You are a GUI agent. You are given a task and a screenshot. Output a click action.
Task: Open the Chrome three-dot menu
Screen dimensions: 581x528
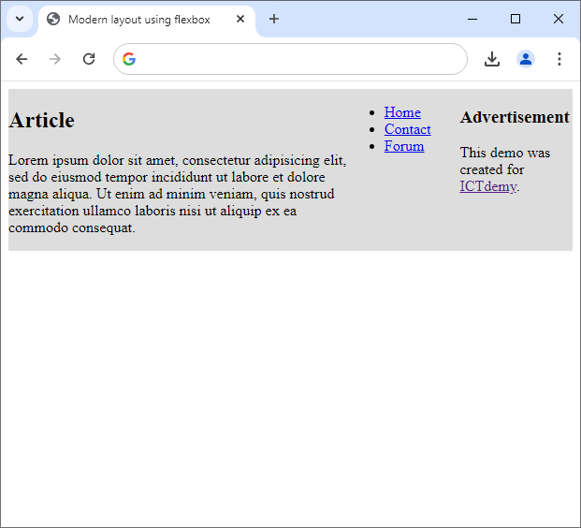(559, 59)
